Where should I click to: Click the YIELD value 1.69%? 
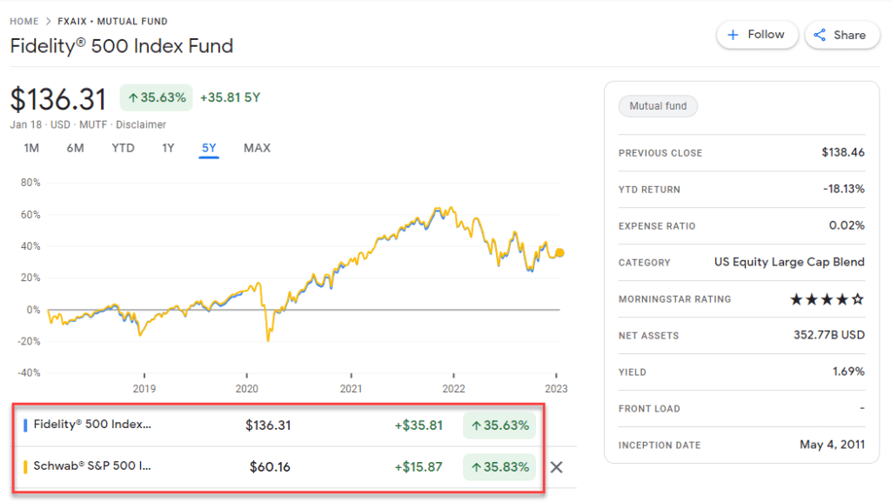click(848, 371)
